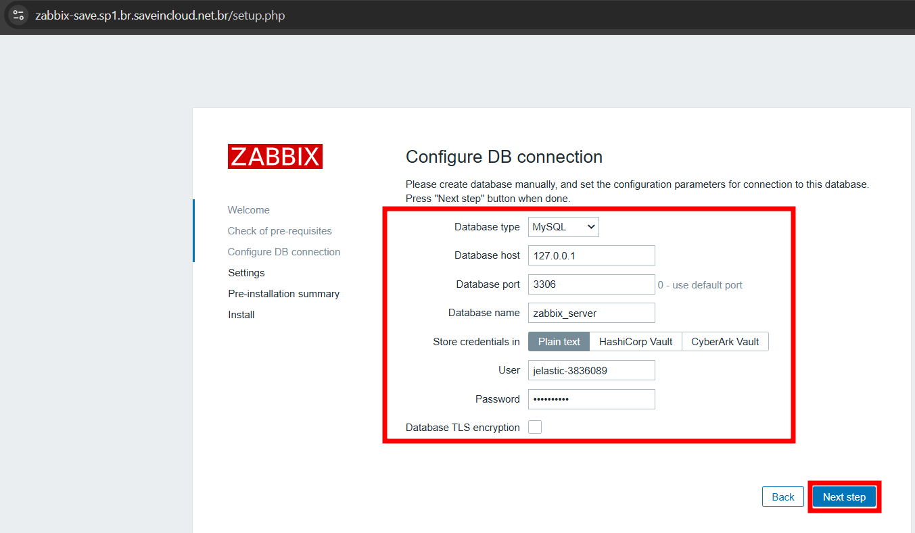Click the Password input field

pos(592,399)
